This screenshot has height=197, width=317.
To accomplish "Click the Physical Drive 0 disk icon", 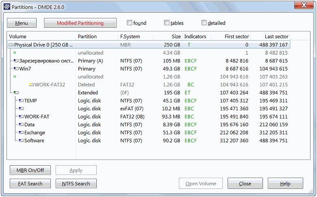I will tap(11, 45).
